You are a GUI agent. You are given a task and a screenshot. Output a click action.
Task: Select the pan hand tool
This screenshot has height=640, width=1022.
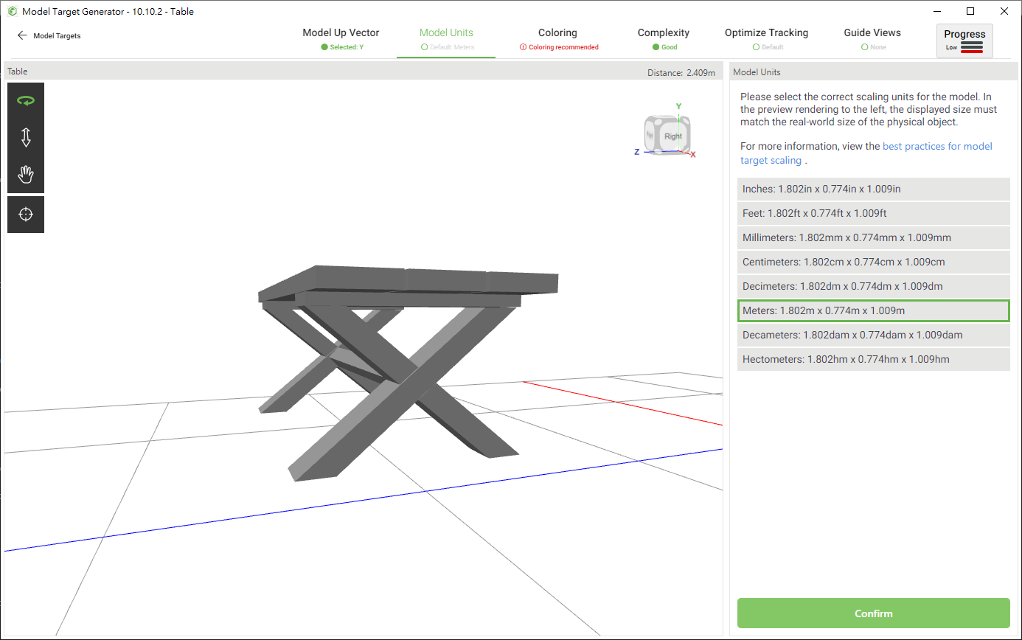click(26, 175)
